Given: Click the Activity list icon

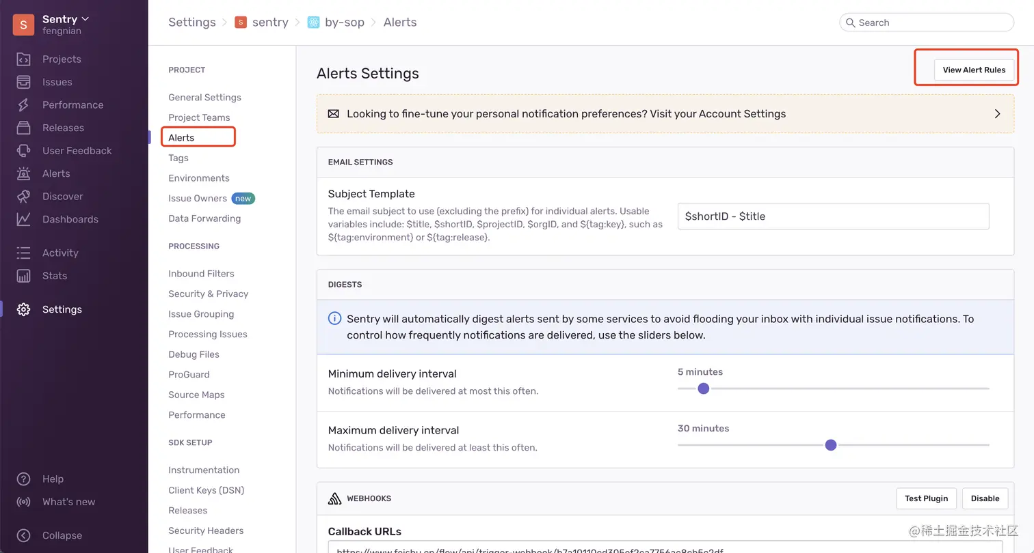Looking at the screenshot, I should (23, 253).
